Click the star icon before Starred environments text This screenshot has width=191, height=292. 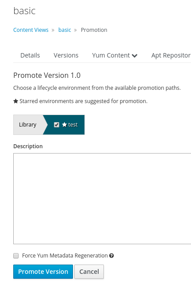[15, 101]
